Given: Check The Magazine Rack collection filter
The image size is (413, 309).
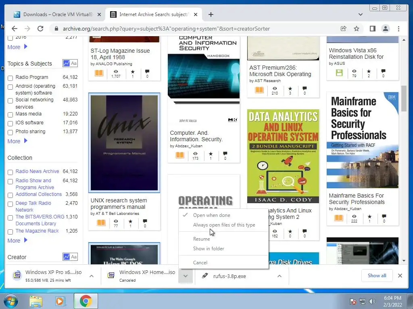Looking at the screenshot, I should coord(10,232).
